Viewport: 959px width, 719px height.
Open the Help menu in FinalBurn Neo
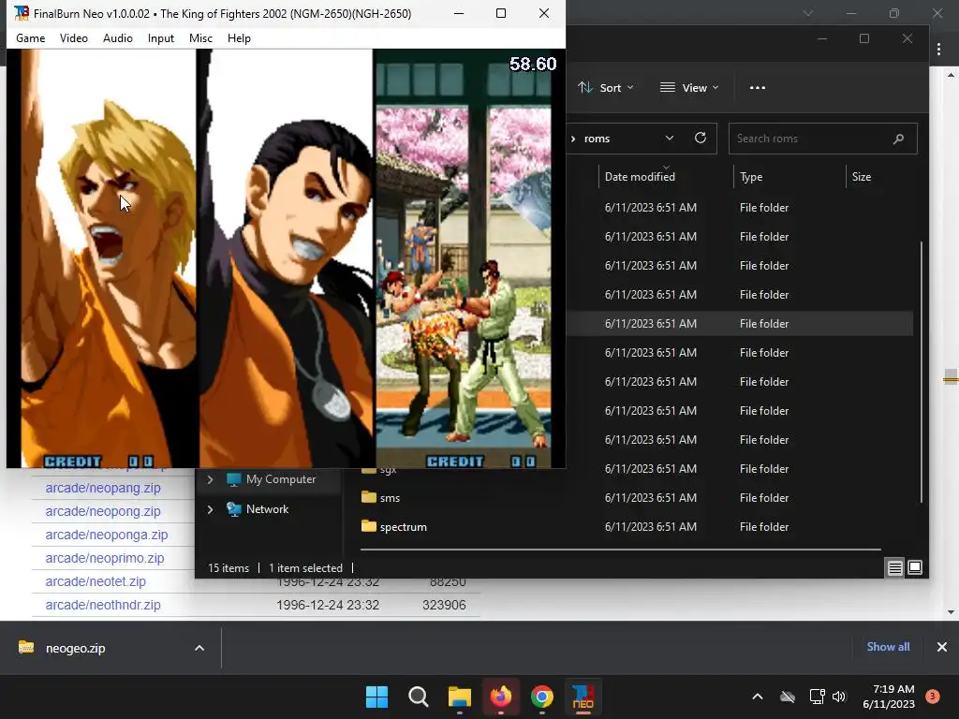tap(239, 37)
